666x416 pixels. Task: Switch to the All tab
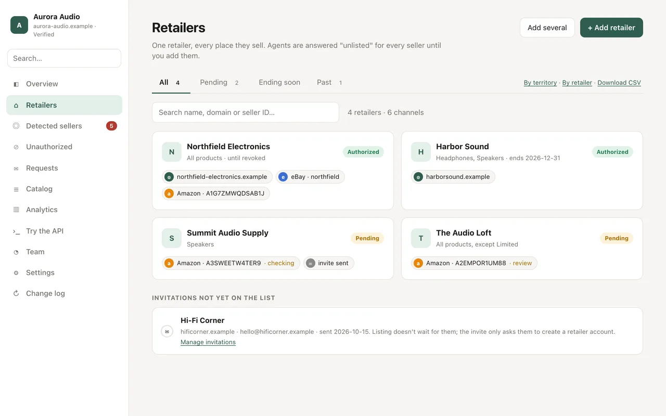pos(171,82)
